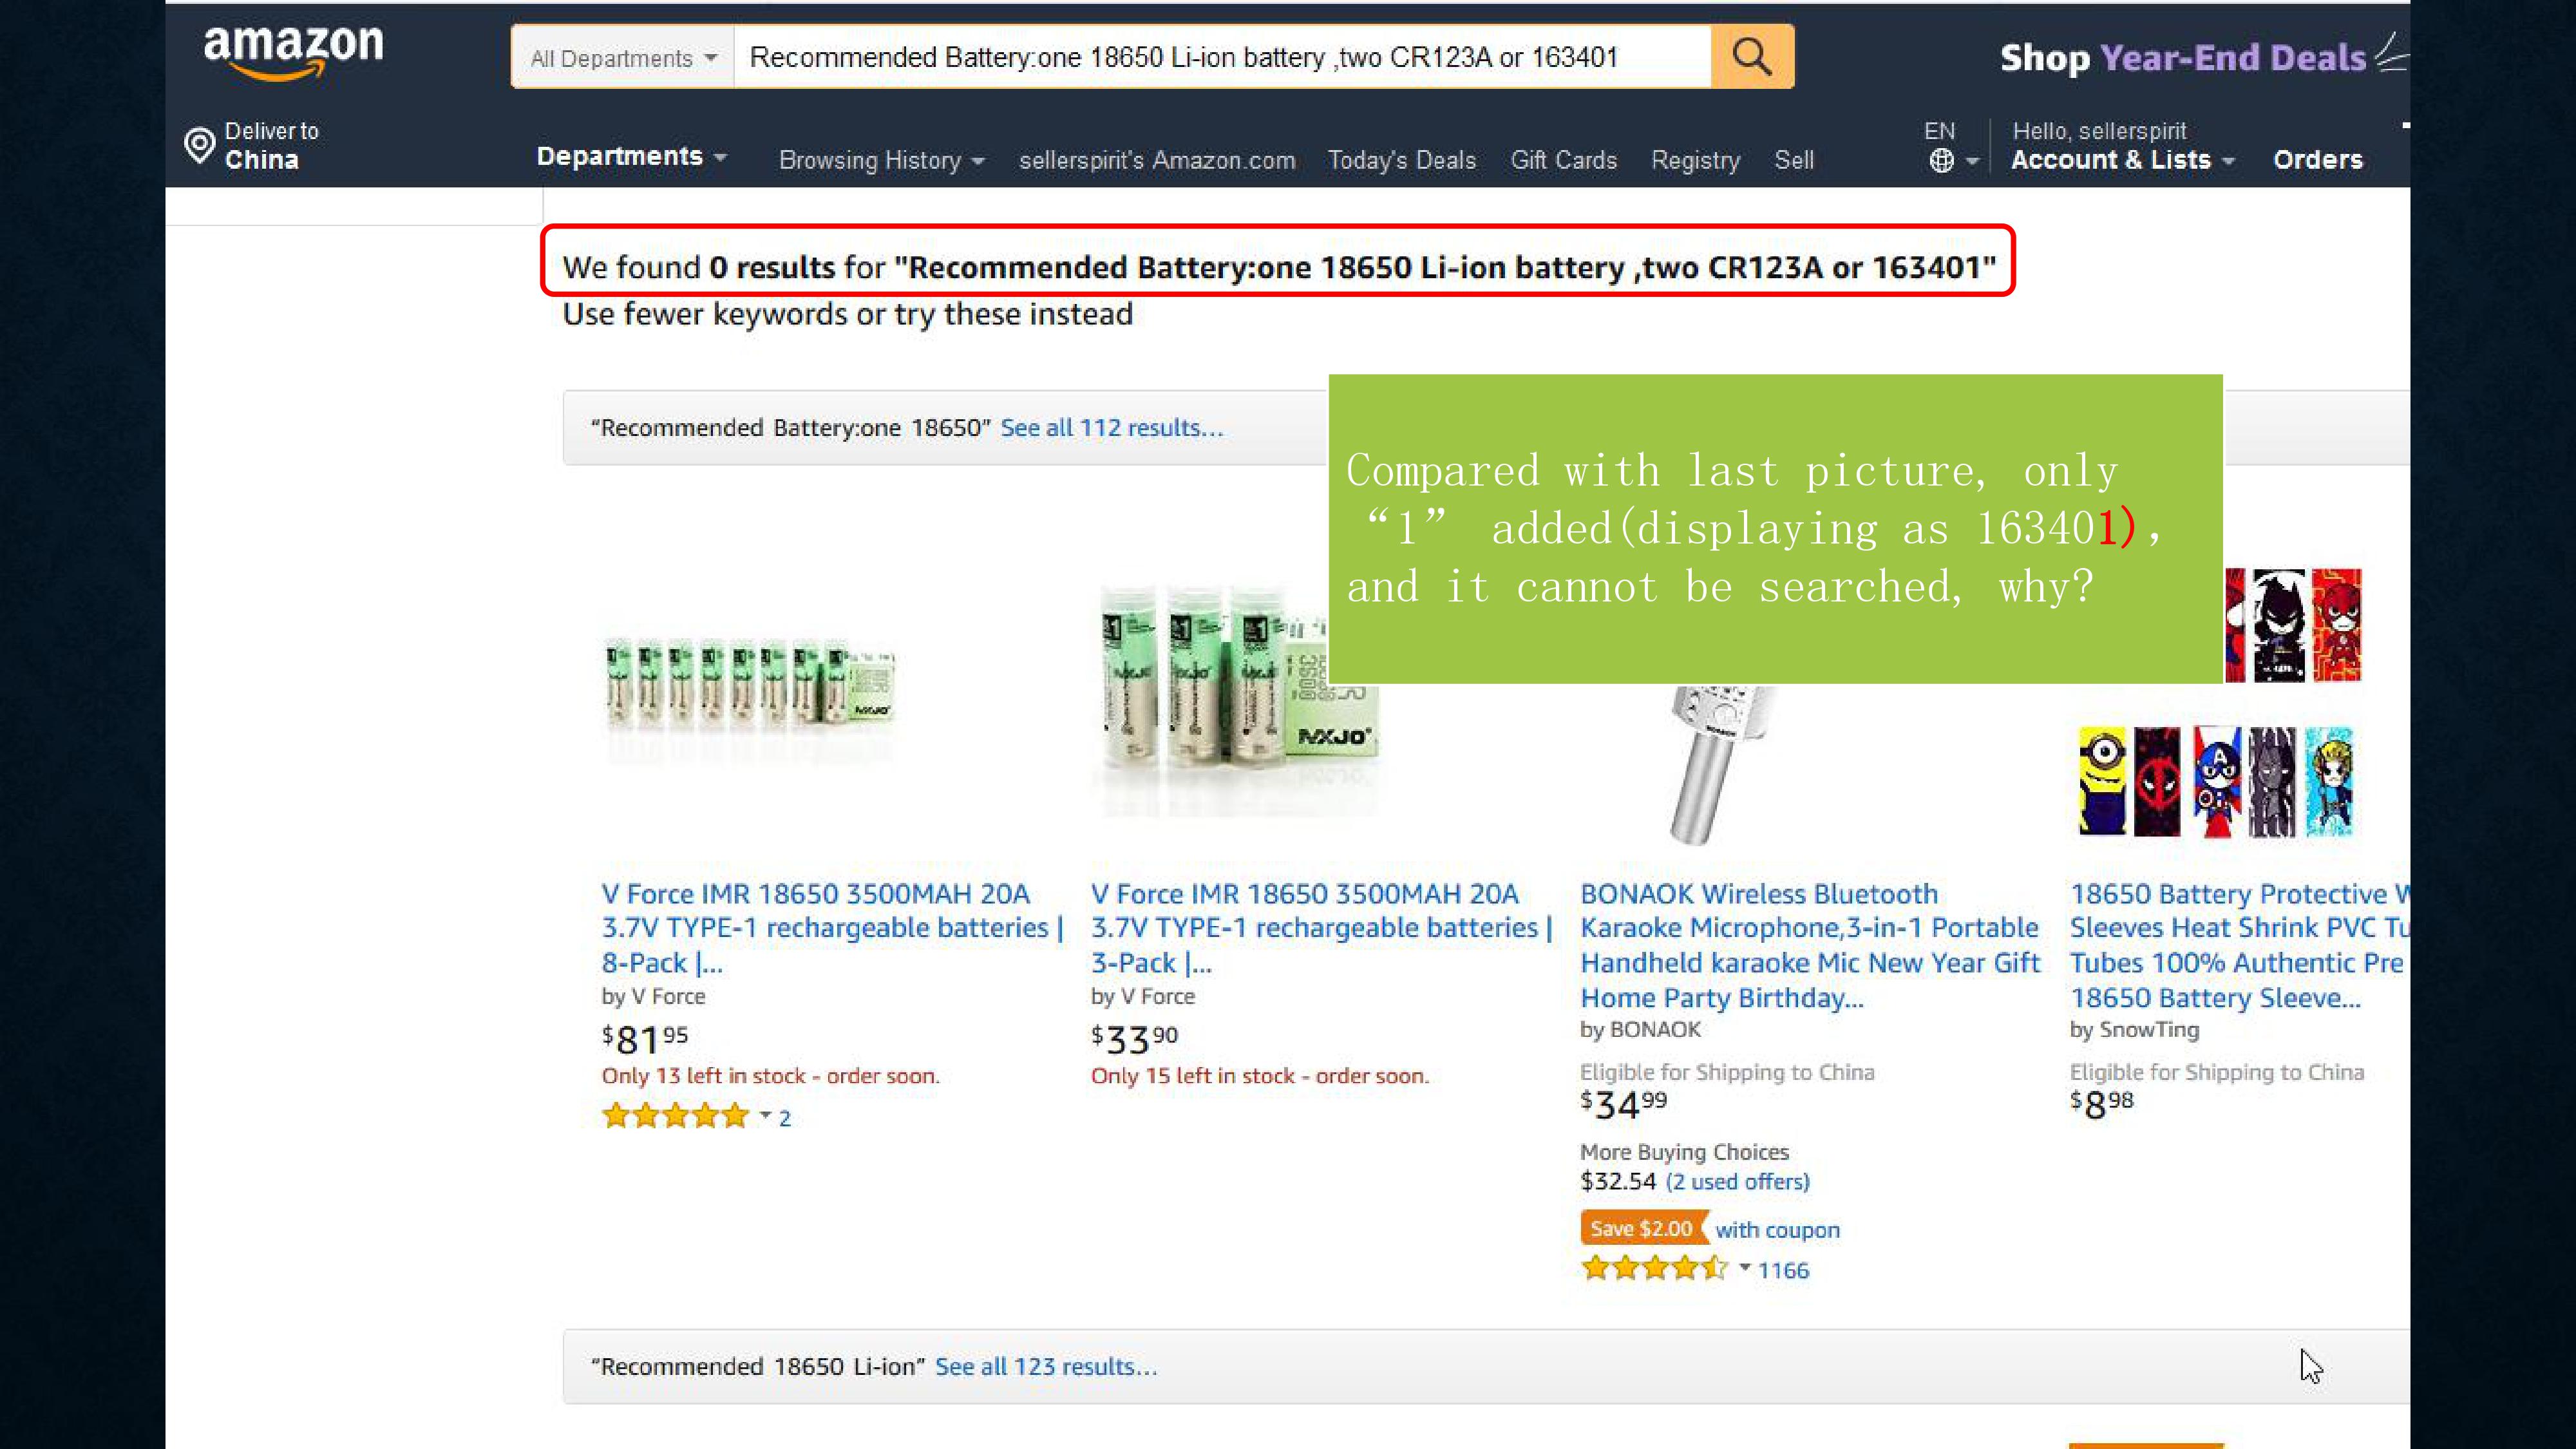Click the Save $2.00 coupon badge
The width and height of the screenshot is (2576, 1449).
click(x=1641, y=1228)
